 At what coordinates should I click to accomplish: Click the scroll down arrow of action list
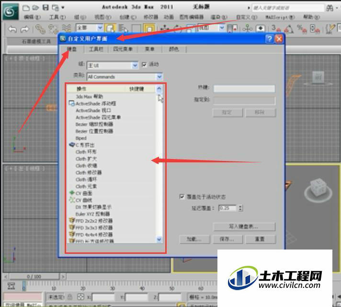(x=159, y=239)
